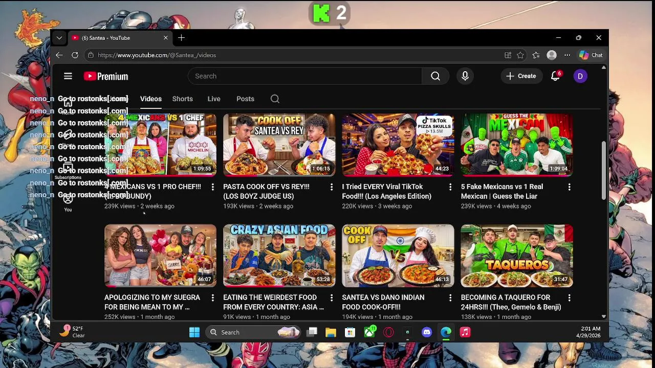Open the new tab plus button
Viewport: 655px width, 368px height.
(x=181, y=38)
